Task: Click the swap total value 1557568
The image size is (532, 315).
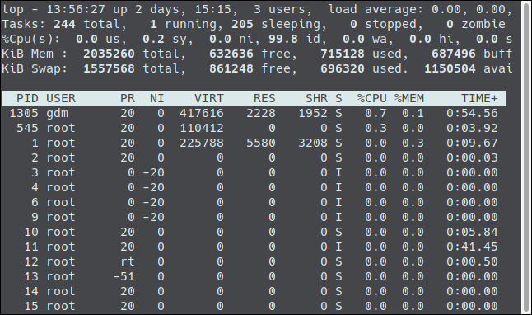Action: tap(109, 68)
